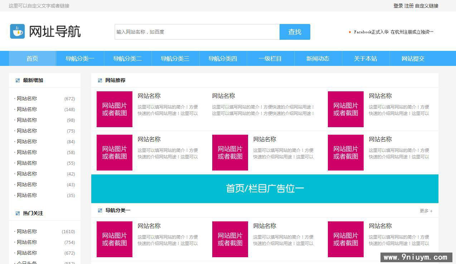Expand 导航分类一 with the 更多+ link
The image size is (456, 264).
(426, 211)
